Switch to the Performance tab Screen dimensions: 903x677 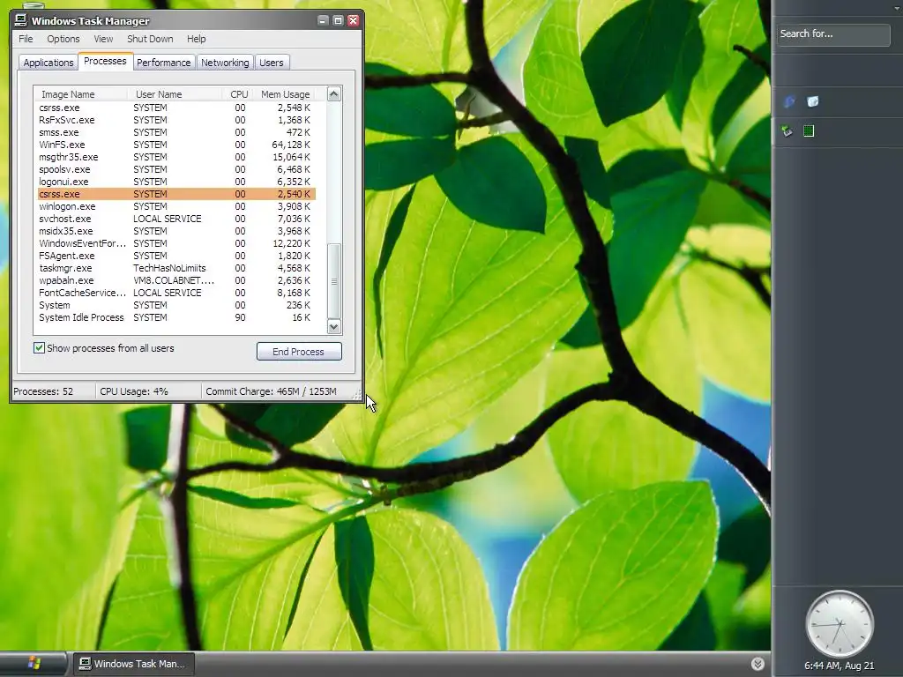[x=163, y=63]
